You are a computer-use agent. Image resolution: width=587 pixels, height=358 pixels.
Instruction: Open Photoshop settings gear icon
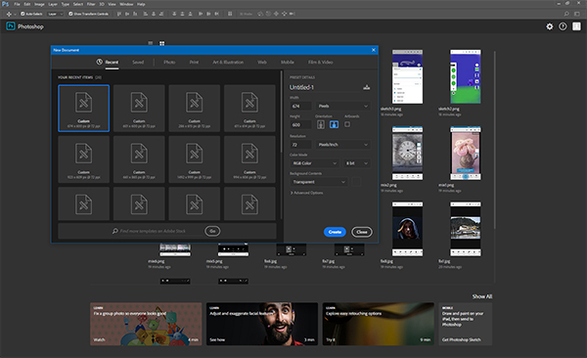click(x=549, y=26)
